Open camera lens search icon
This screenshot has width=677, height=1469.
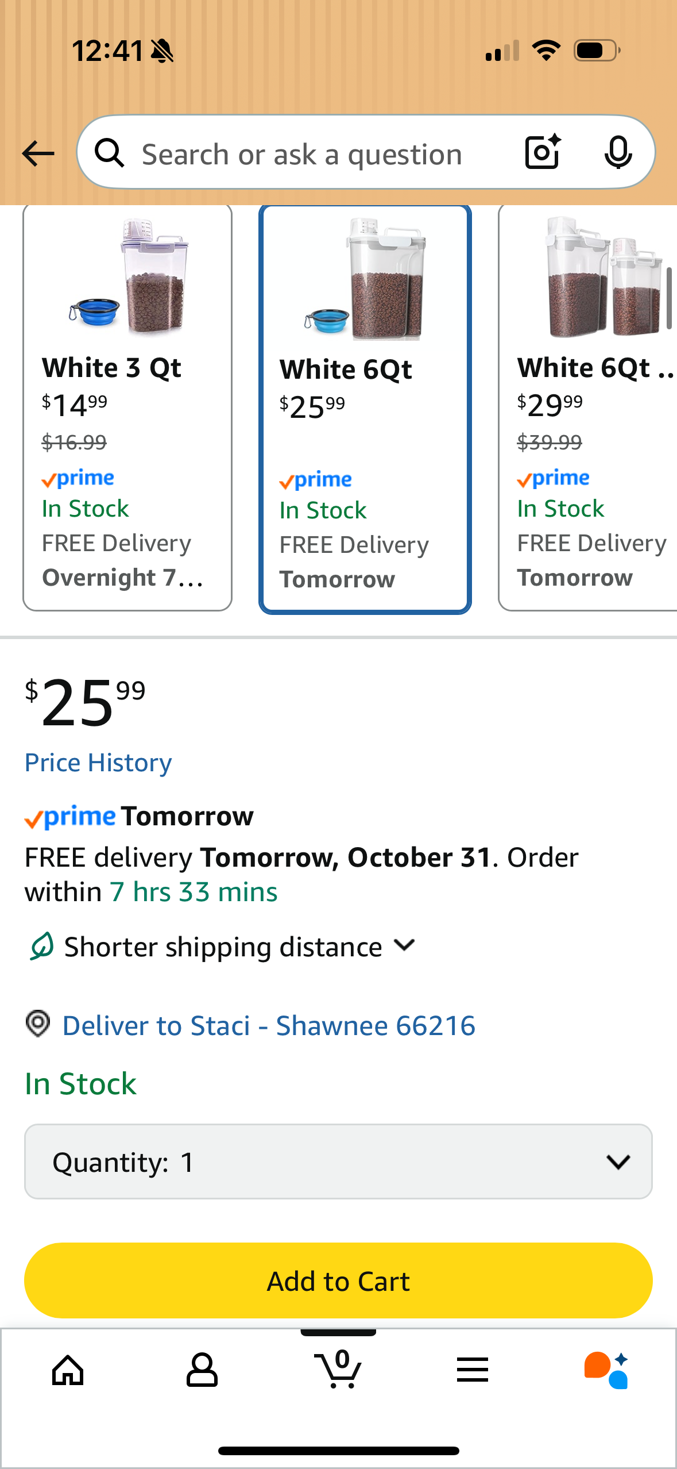coord(543,152)
